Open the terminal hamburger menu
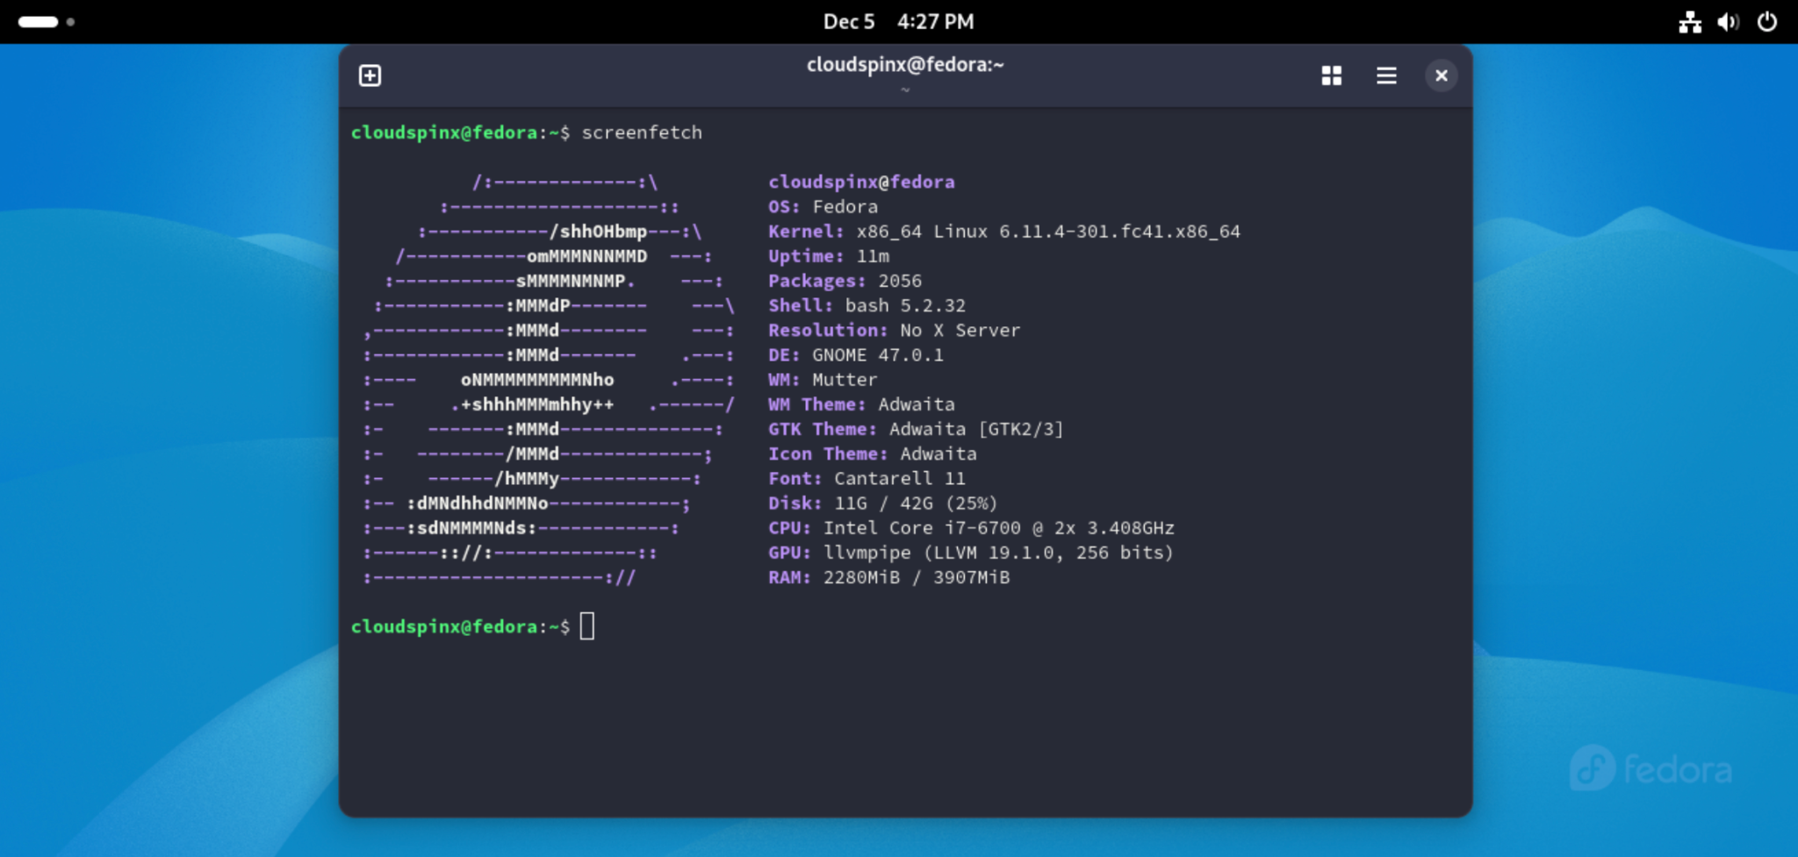The width and height of the screenshot is (1798, 857). tap(1385, 75)
